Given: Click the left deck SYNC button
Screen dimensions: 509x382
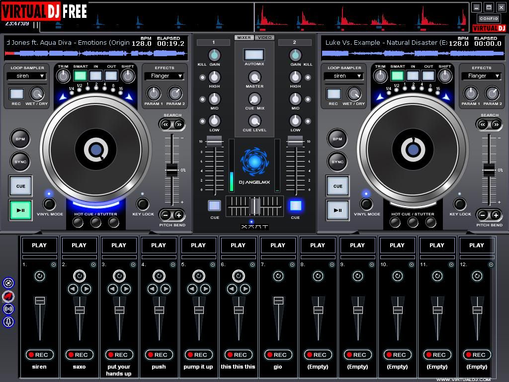Looking at the screenshot, I should point(20,162).
